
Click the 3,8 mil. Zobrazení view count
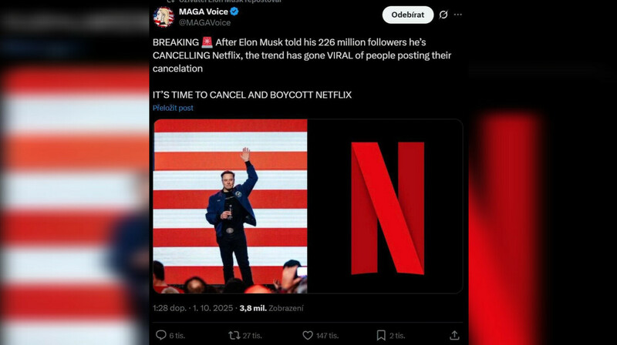[x=271, y=308]
